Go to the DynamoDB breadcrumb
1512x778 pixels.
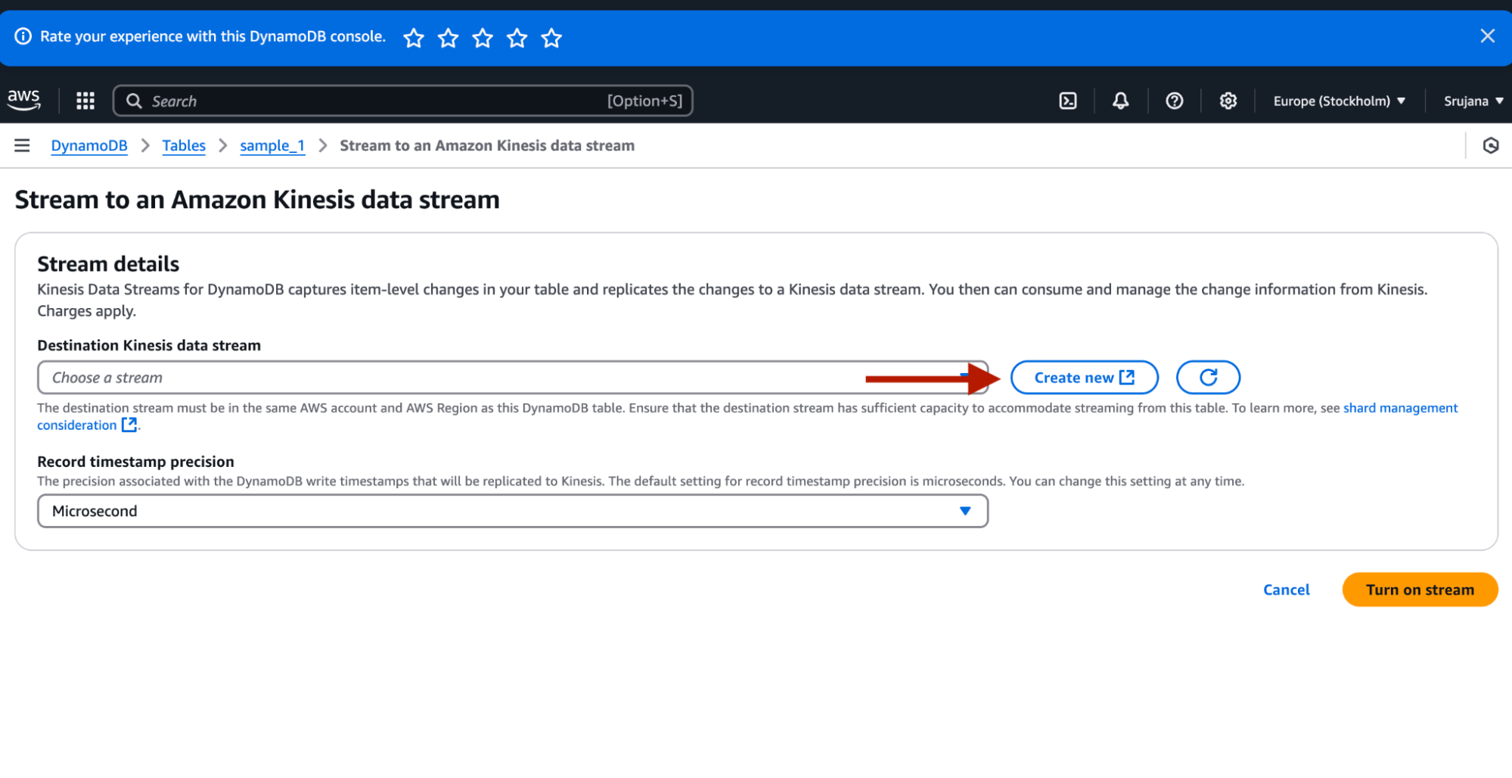(89, 145)
